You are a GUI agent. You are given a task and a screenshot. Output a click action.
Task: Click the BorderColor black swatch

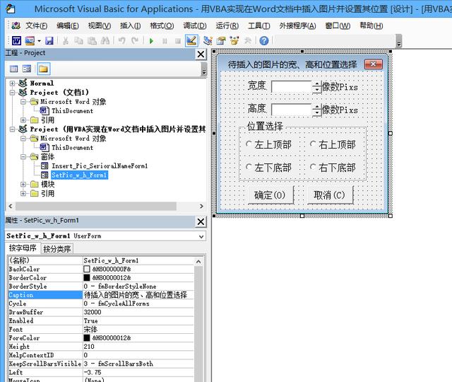86,278
